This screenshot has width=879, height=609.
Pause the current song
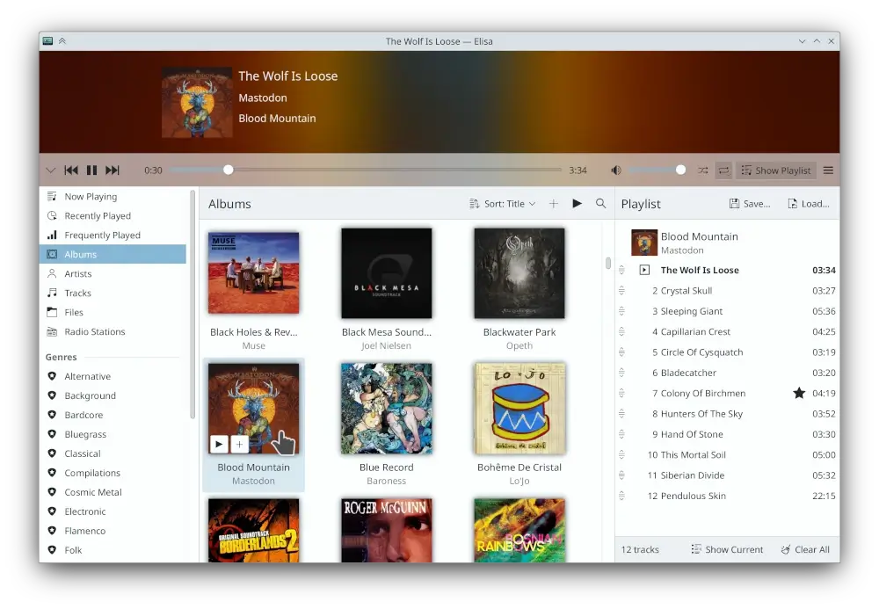point(91,170)
